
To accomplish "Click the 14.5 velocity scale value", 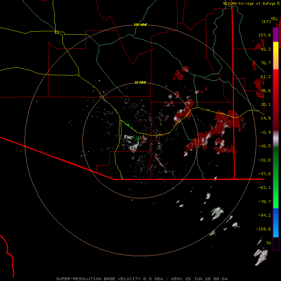I will pos(266,118).
